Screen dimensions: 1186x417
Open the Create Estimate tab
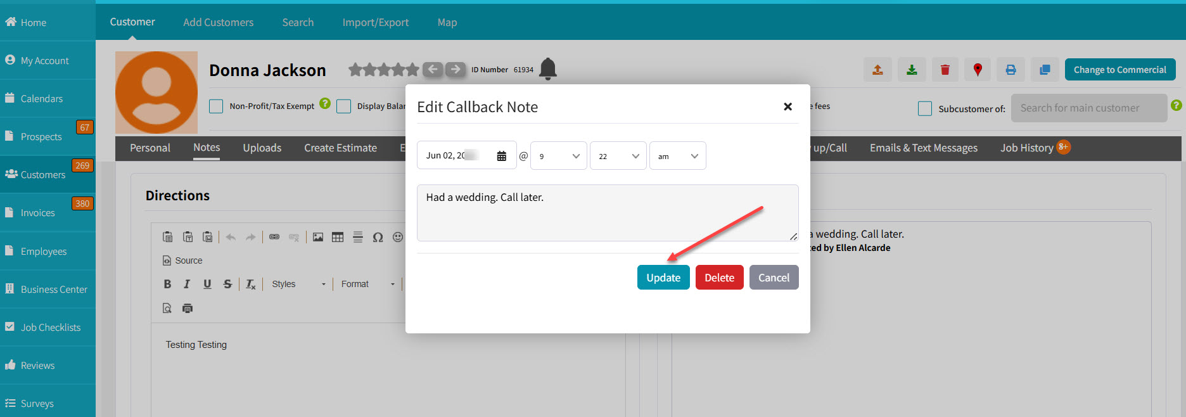click(340, 148)
